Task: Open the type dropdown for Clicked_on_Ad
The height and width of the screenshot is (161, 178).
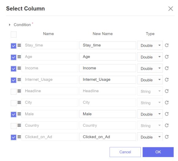Action: click(150, 137)
